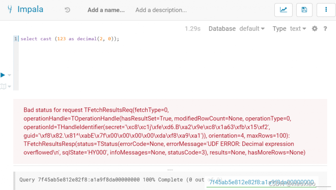Open the editor settings gear
This screenshot has width=336, height=190.
pos(315,29)
